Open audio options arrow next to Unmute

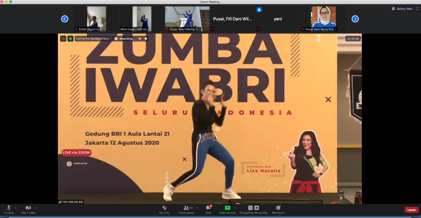tap(16, 208)
